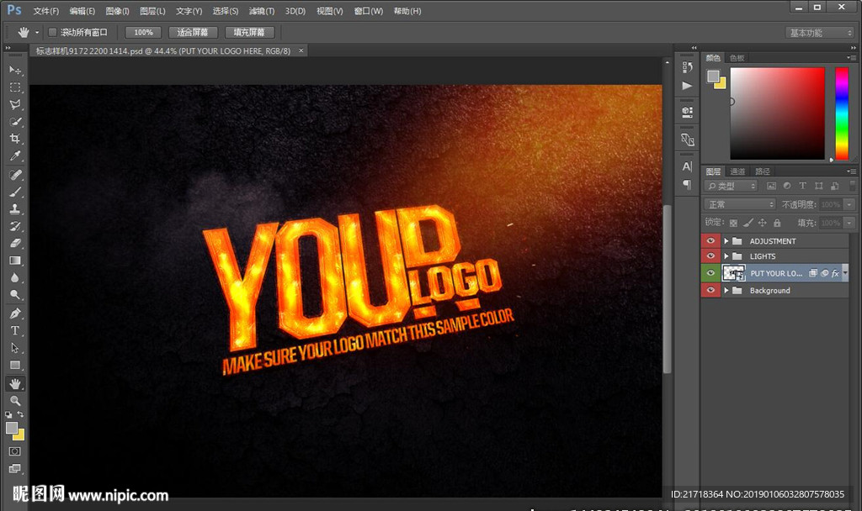The height and width of the screenshot is (511, 862).
Task: Select the Gradient tool
Action: [x=15, y=261]
